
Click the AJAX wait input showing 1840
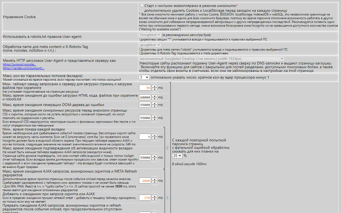click(145, 181)
